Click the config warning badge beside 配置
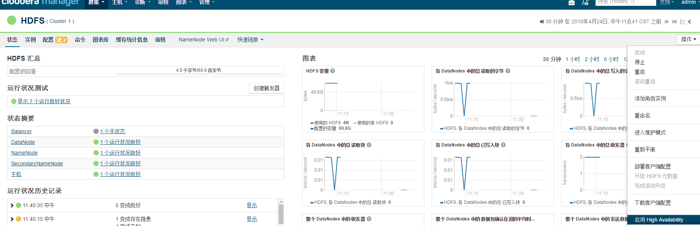 [62, 40]
